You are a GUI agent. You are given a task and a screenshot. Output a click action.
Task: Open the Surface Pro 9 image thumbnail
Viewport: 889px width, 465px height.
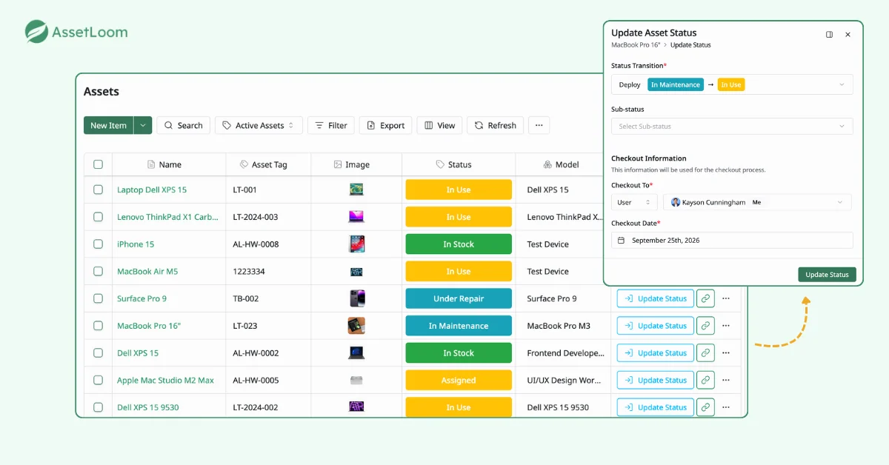click(x=356, y=298)
